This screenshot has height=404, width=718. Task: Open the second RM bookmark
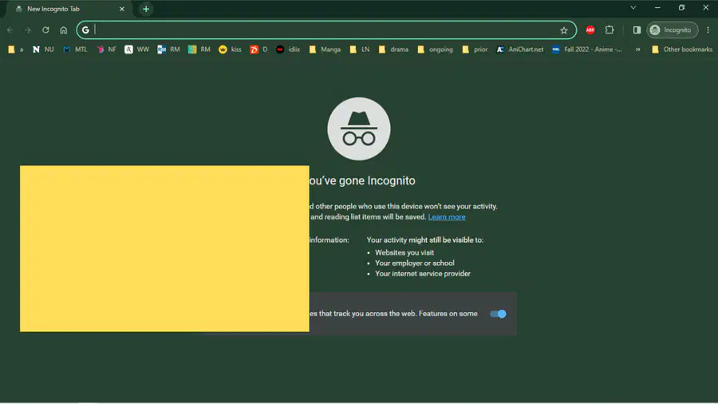[x=199, y=50]
